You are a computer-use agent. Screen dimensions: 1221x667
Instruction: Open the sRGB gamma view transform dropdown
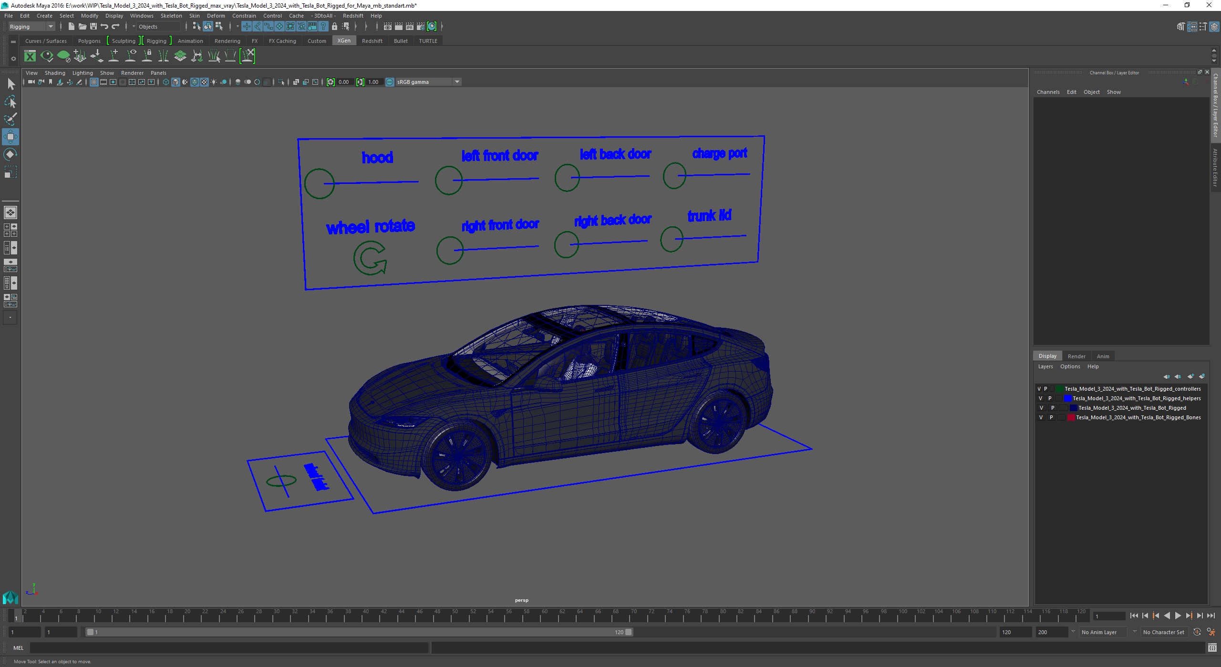(x=428, y=82)
